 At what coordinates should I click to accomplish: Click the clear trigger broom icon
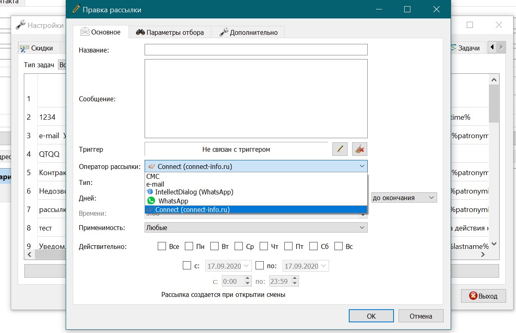tap(359, 149)
